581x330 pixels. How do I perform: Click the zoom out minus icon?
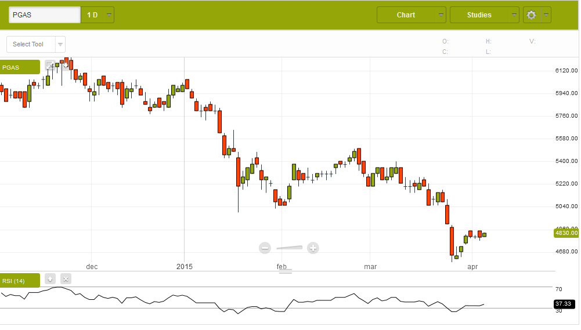265,248
